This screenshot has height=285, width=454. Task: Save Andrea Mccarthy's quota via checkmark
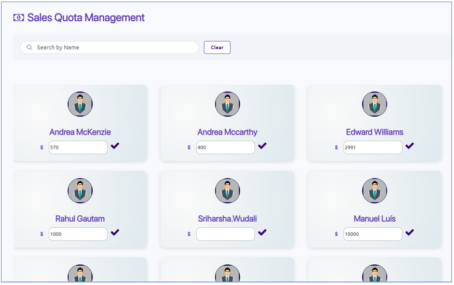tap(262, 146)
